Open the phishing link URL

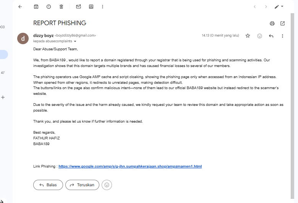130,166
